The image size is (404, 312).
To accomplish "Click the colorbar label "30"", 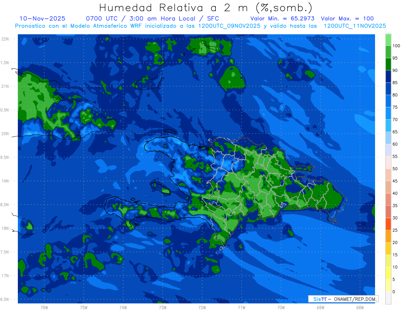I will tap(395, 218).
